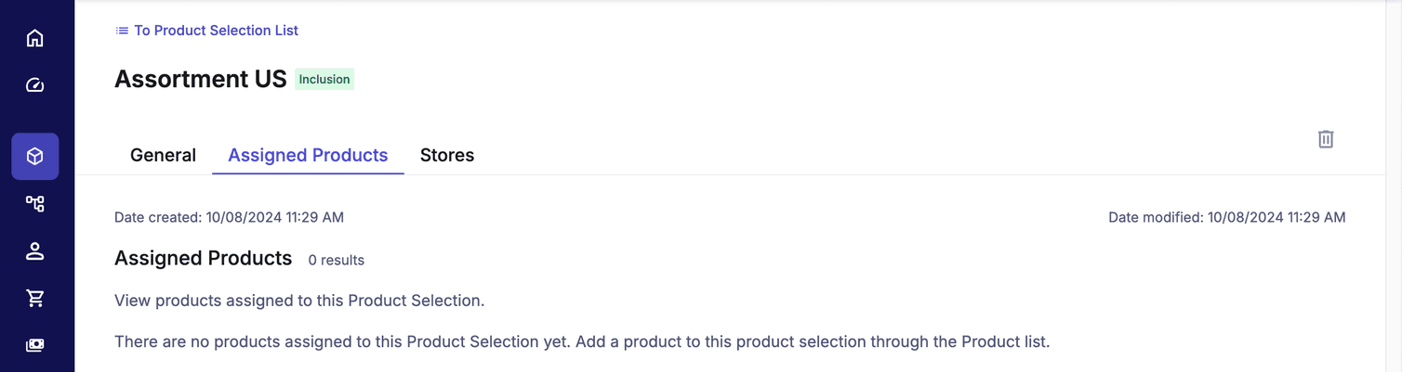Click the green Inclusion badge
The width and height of the screenshot is (1402, 372).
[324, 80]
